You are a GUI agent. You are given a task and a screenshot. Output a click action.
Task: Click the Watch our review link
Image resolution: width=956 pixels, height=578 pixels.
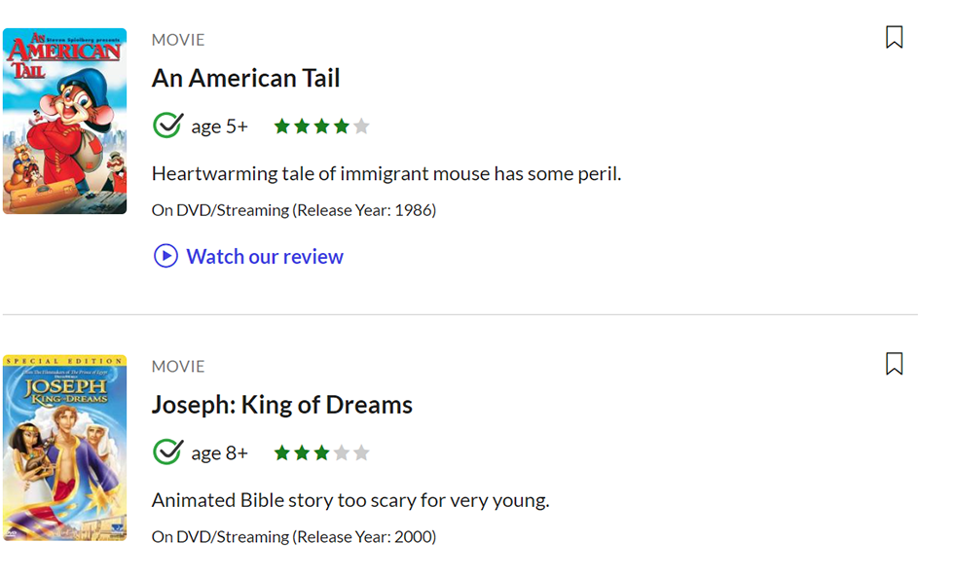tap(264, 255)
